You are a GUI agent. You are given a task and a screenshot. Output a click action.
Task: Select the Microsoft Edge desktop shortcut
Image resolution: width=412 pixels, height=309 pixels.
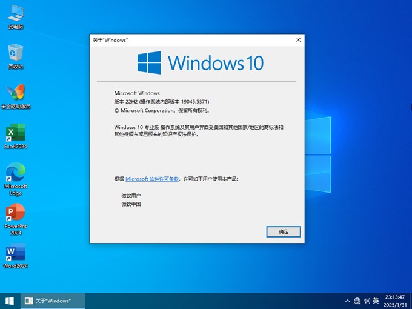click(x=16, y=179)
